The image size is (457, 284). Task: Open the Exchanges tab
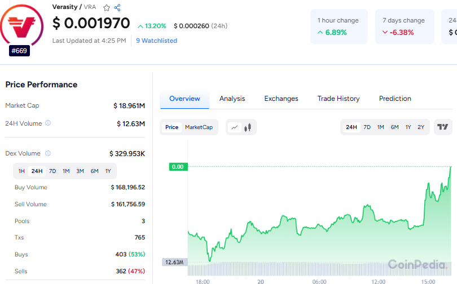coord(281,99)
